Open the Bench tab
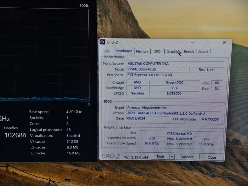The image size is (248, 186). pyautogui.click(x=189, y=52)
